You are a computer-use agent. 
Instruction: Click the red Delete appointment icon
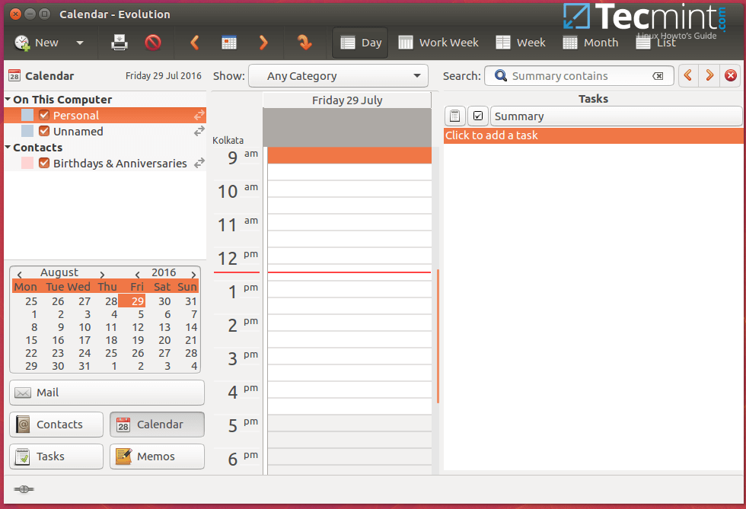pyautogui.click(x=153, y=43)
